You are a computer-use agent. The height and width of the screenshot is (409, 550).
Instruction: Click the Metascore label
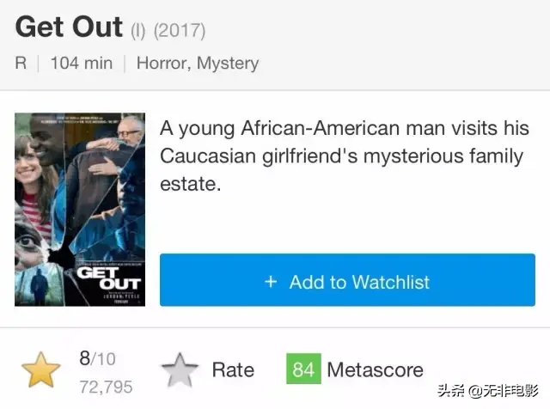[x=375, y=370]
